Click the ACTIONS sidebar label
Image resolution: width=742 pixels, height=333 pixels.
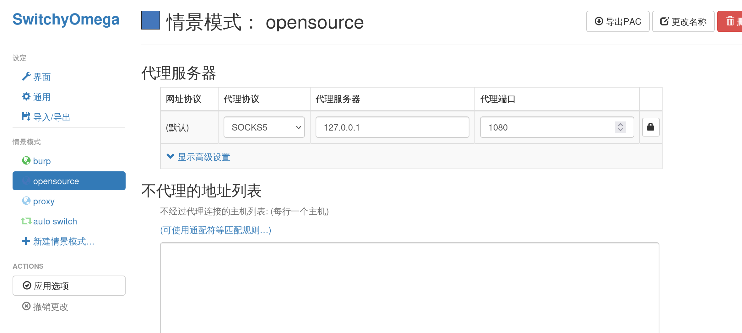tap(28, 266)
